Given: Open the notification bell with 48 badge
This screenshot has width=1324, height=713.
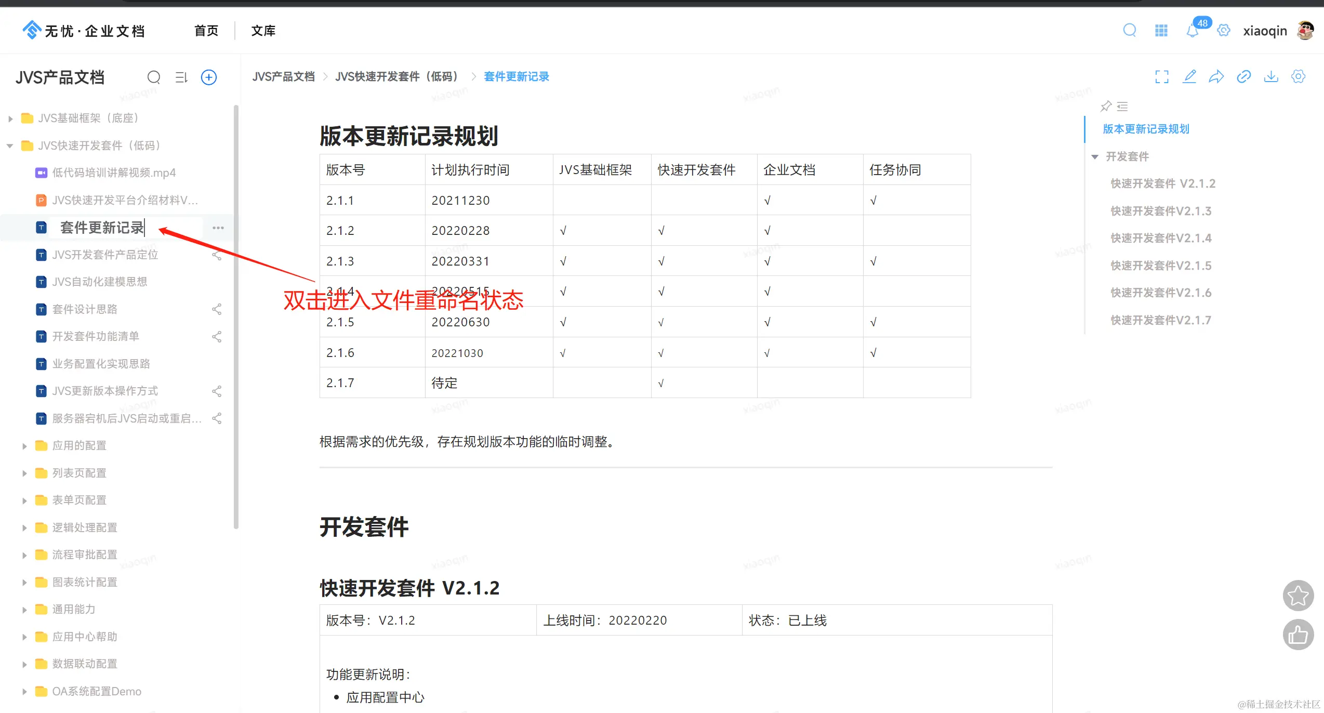Looking at the screenshot, I should [x=1193, y=31].
